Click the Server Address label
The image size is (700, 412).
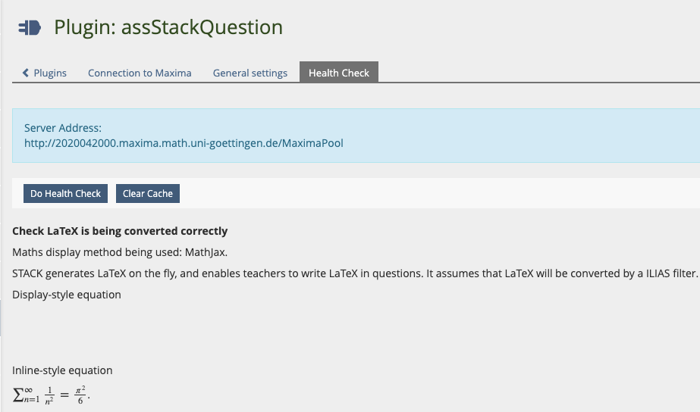63,128
